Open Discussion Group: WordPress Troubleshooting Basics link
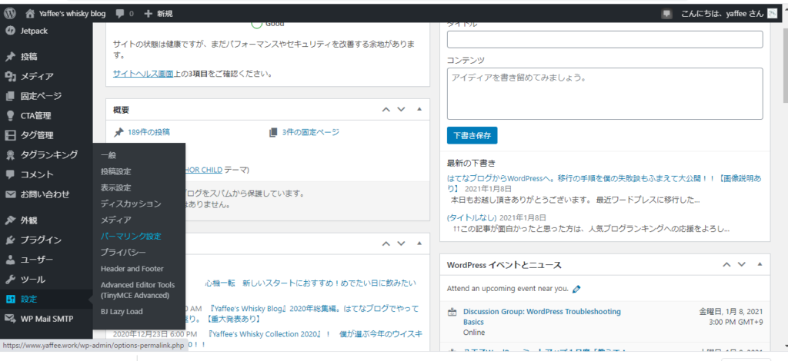Viewport: 788px width, 361px height. click(x=542, y=316)
